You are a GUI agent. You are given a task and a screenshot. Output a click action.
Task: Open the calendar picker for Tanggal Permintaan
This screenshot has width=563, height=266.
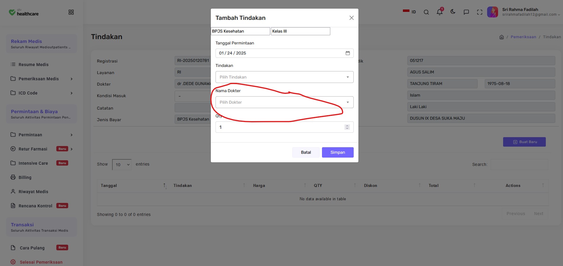[347, 53]
